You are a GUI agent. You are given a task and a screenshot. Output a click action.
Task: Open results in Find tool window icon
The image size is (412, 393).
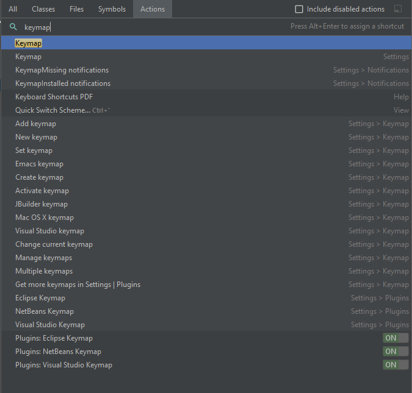click(398, 9)
